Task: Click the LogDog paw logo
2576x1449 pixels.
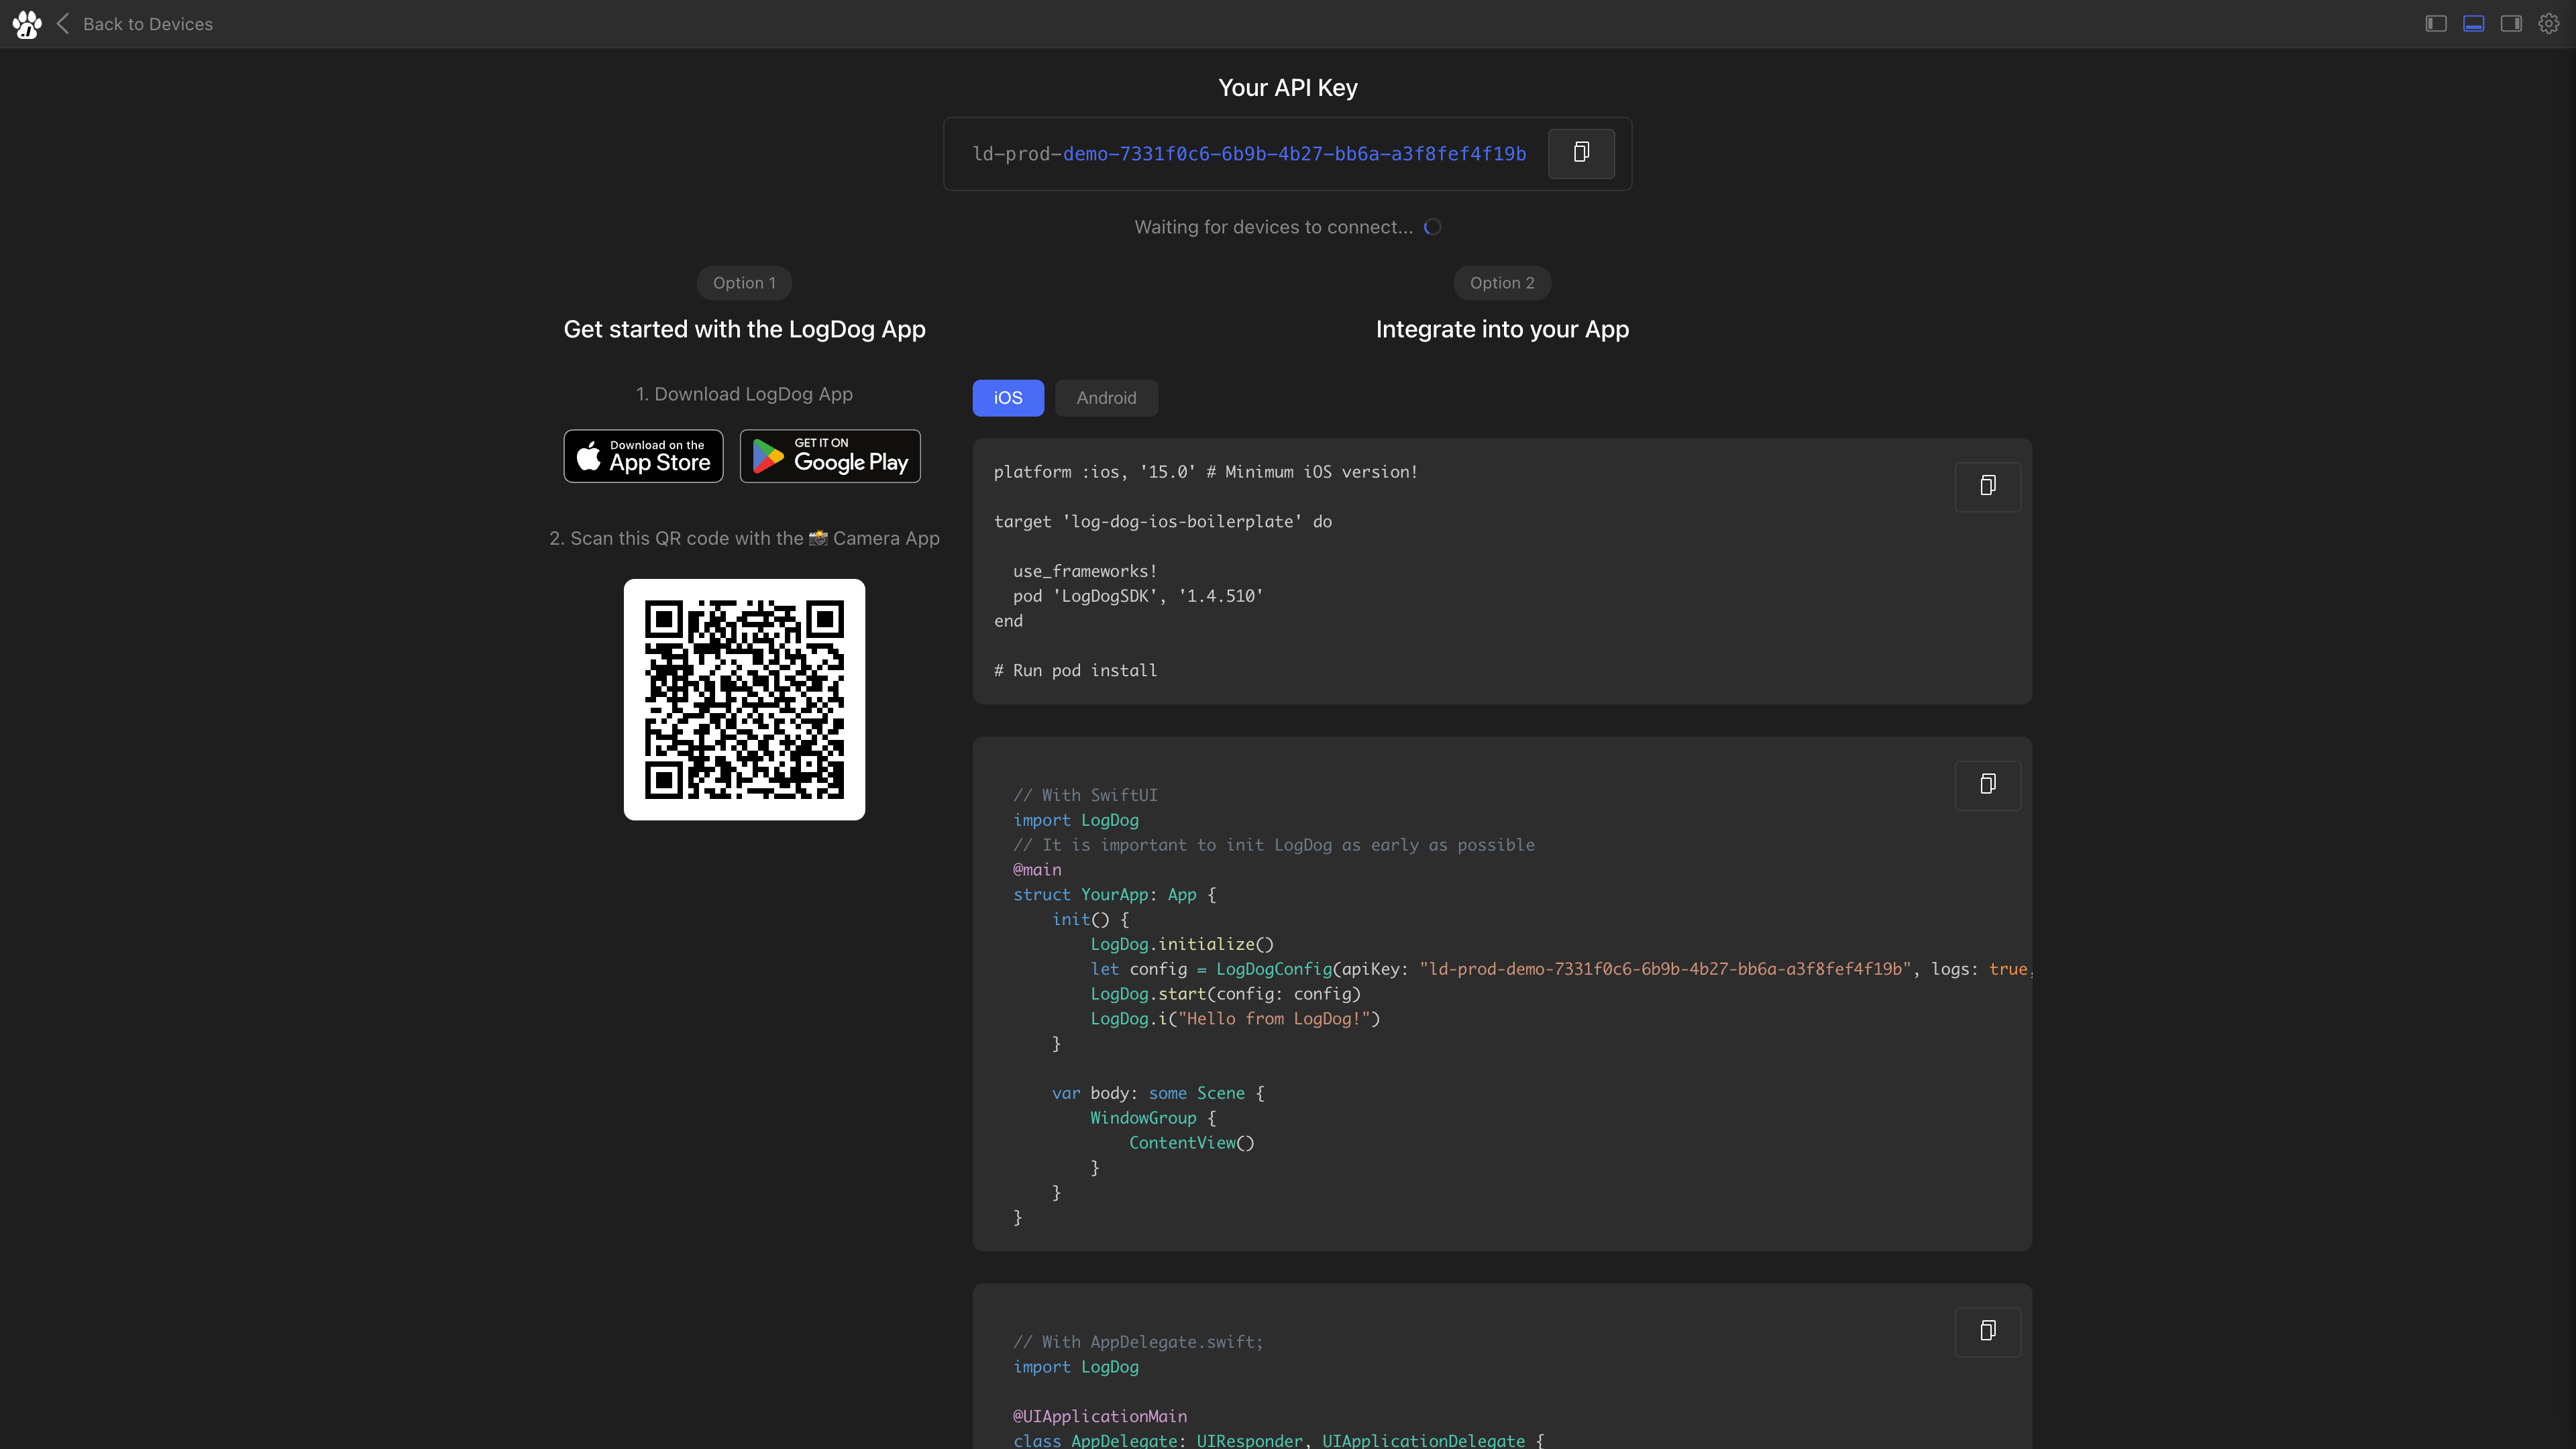Action: tap(27, 24)
